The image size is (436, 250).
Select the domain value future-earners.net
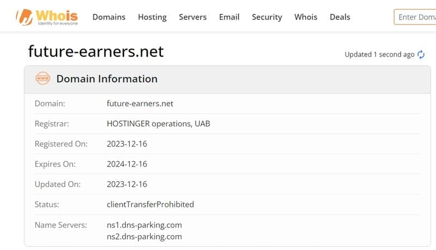140,103
